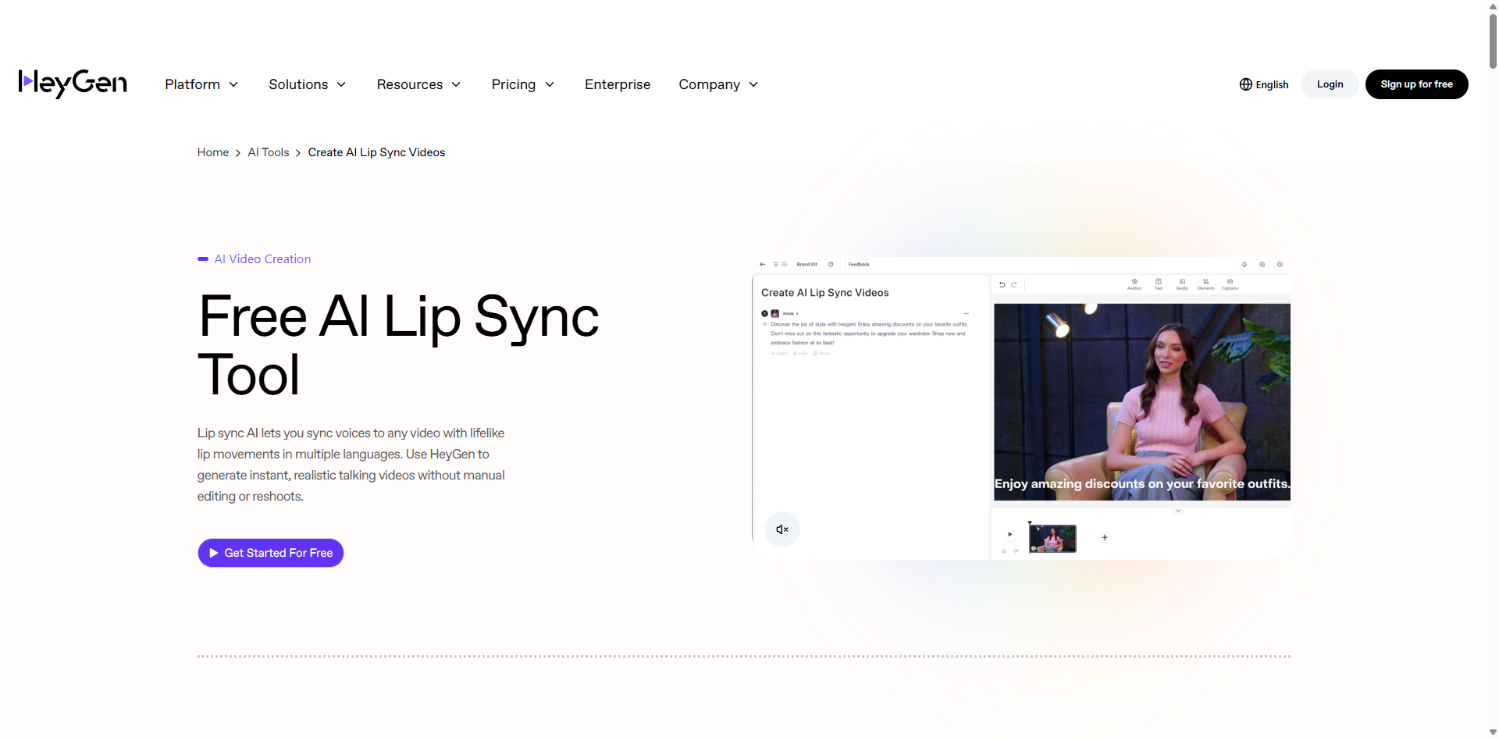This screenshot has height=738, width=1499.
Task: Click the cloud save icon
Action: click(x=784, y=265)
